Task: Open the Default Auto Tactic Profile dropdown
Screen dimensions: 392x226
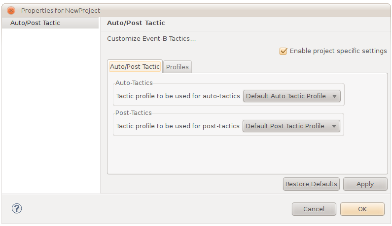Action: click(292, 96)
